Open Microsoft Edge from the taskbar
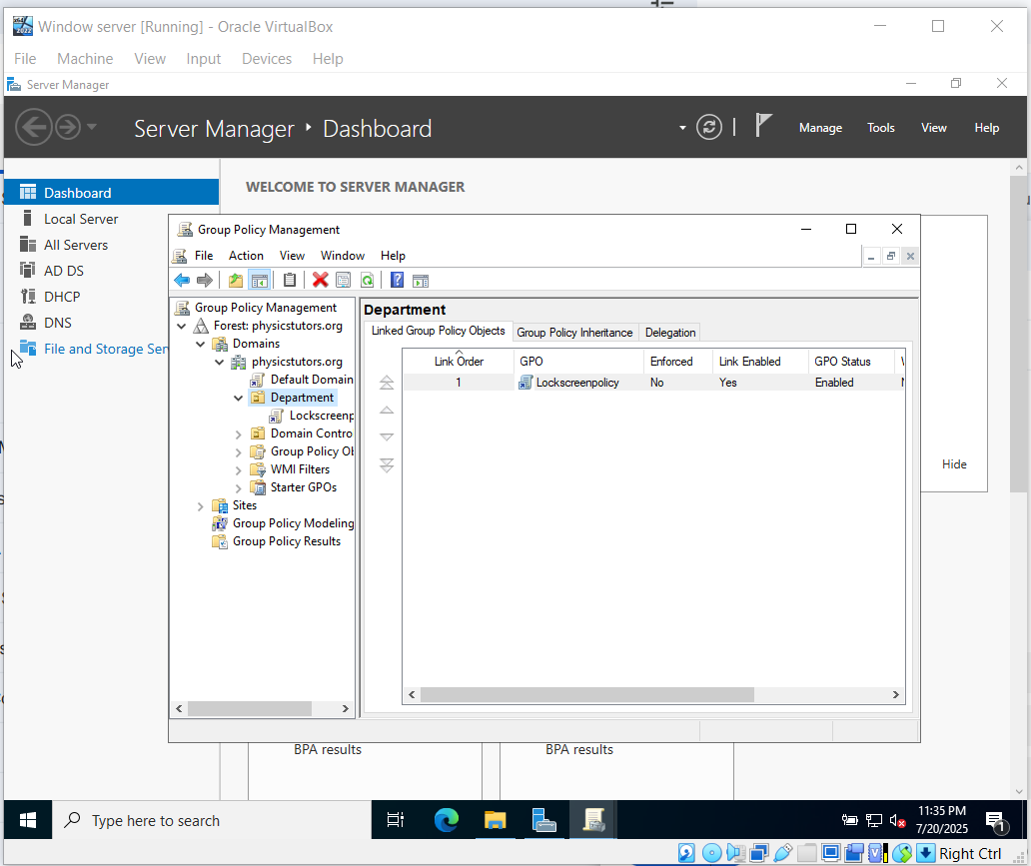The width and height of the screenshot is (1031, 866). coord(447,820)
